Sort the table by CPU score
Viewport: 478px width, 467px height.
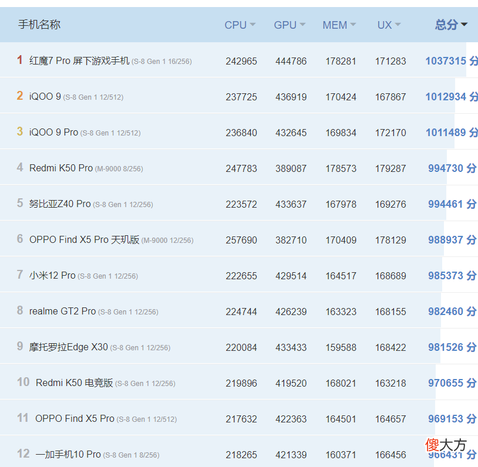click(240, 25)
